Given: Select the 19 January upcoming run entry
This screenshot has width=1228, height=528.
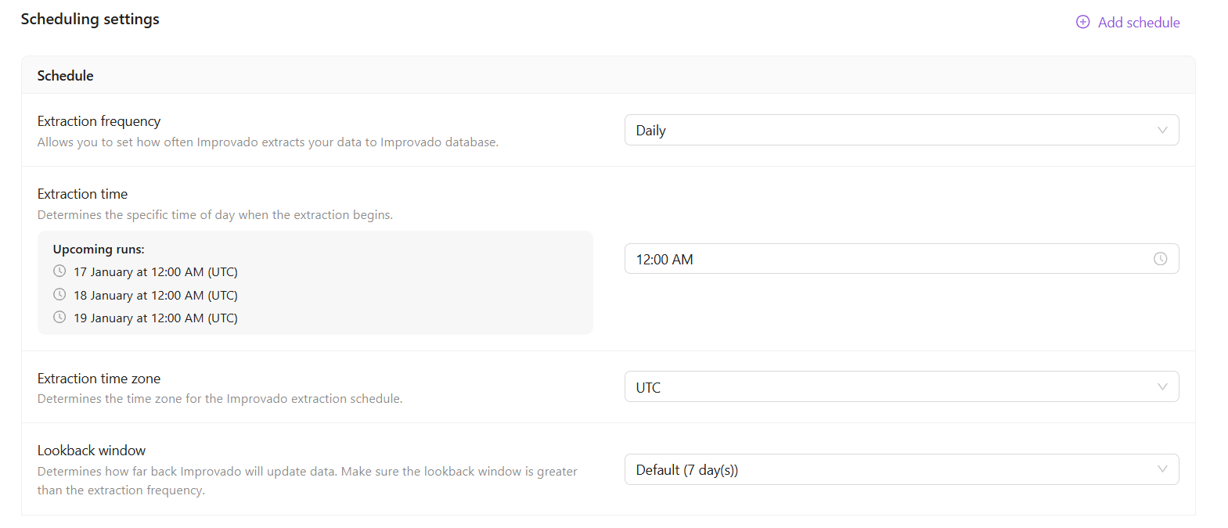Looking at the screenshot, I should pos(155,318).
